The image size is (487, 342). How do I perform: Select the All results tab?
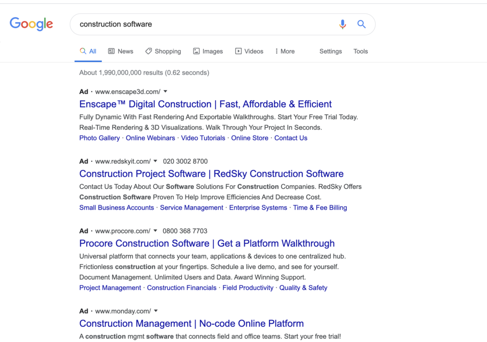pos(88,51)
